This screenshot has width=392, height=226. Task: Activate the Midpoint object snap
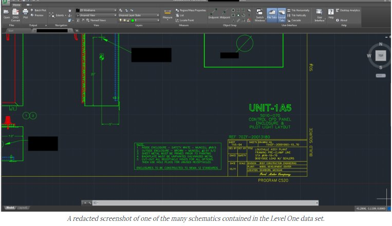click(x=226, y=13)
